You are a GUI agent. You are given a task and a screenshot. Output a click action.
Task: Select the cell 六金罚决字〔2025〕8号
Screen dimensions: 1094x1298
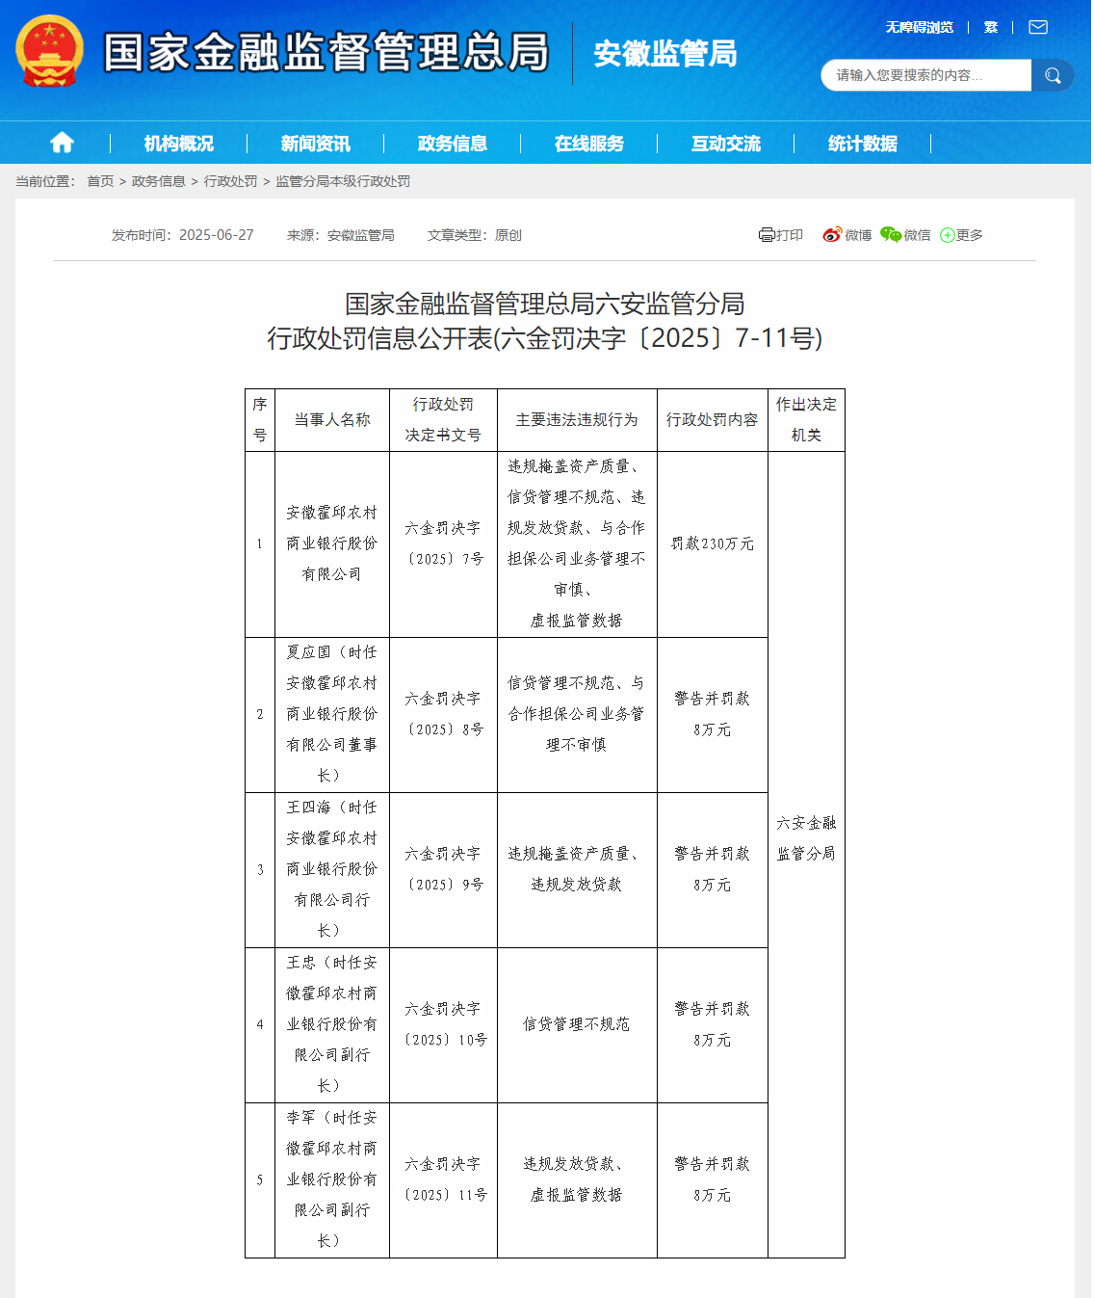pyautogui.click(x=443, y=714)
